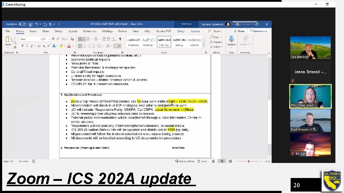Screen dimensions: 344x193
Task: Click the Replace icon in Editing group
Action: tap(216, 42)
